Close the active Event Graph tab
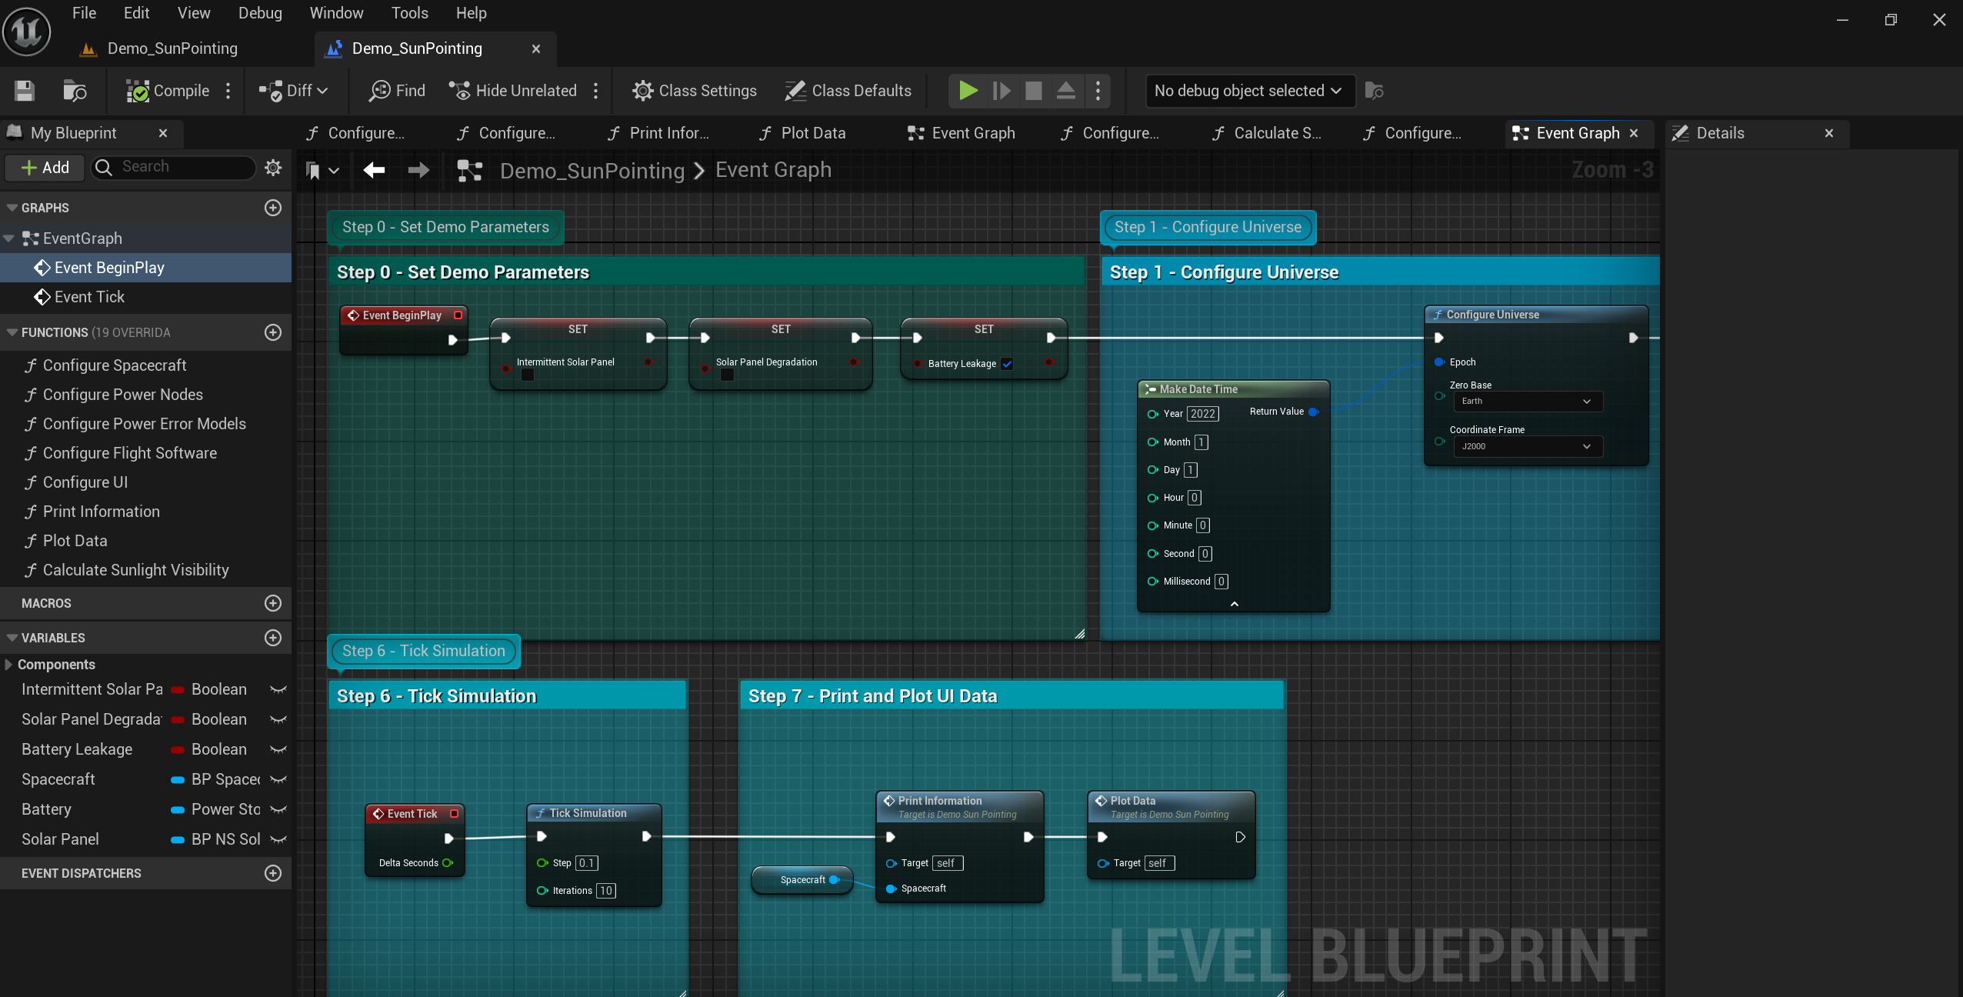1963x997 pixels. 1635,133
